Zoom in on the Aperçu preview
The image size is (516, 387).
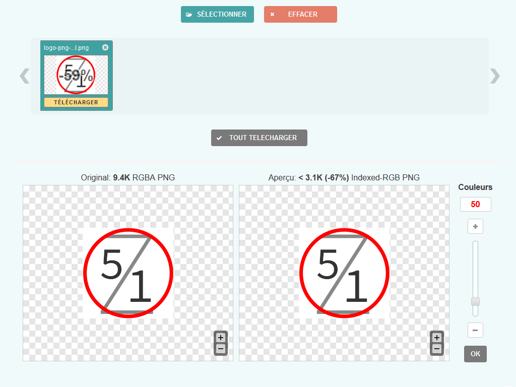tap(437, 338)
